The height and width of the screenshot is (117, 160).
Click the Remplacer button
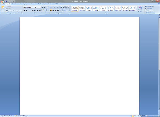point(150,9)
